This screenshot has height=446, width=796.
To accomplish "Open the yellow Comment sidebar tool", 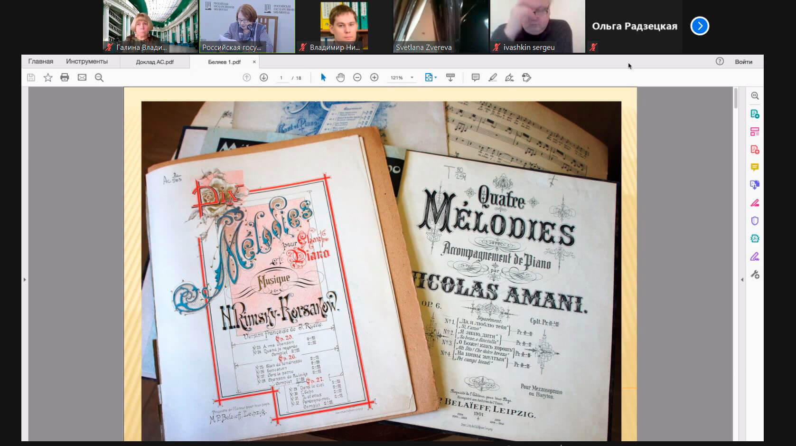I will click(755, 167).
